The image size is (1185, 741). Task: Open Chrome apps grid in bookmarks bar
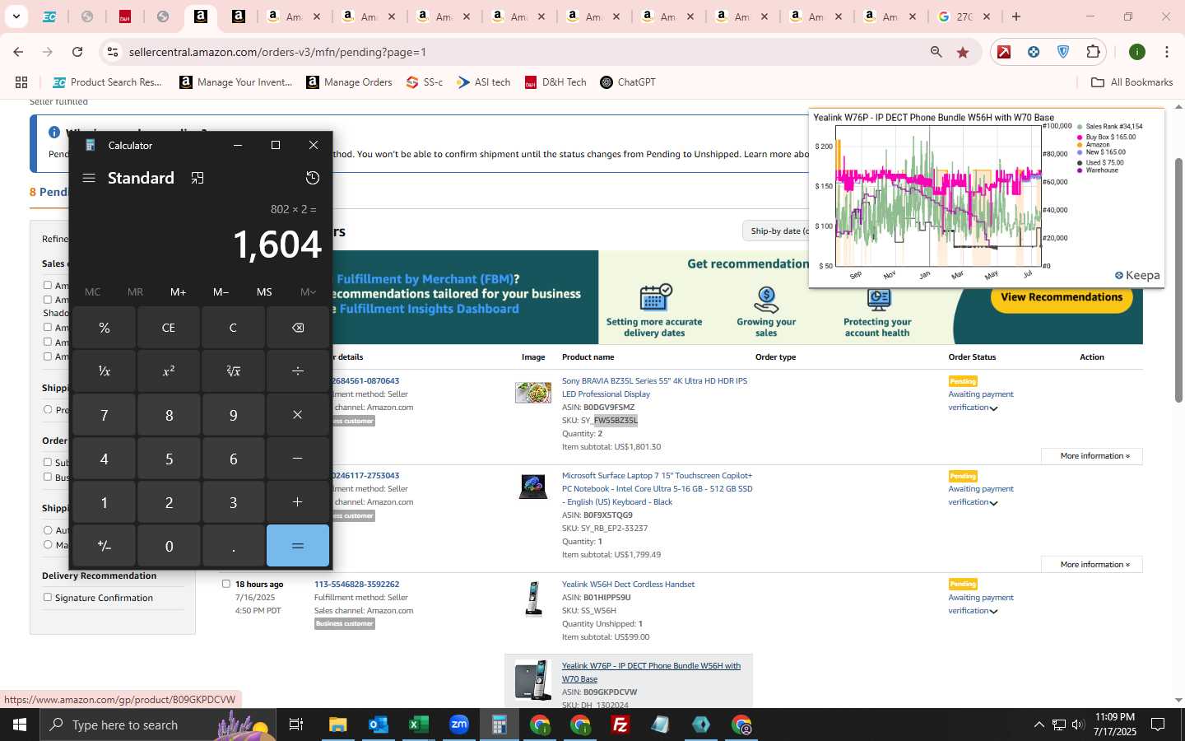pos(21,82)
